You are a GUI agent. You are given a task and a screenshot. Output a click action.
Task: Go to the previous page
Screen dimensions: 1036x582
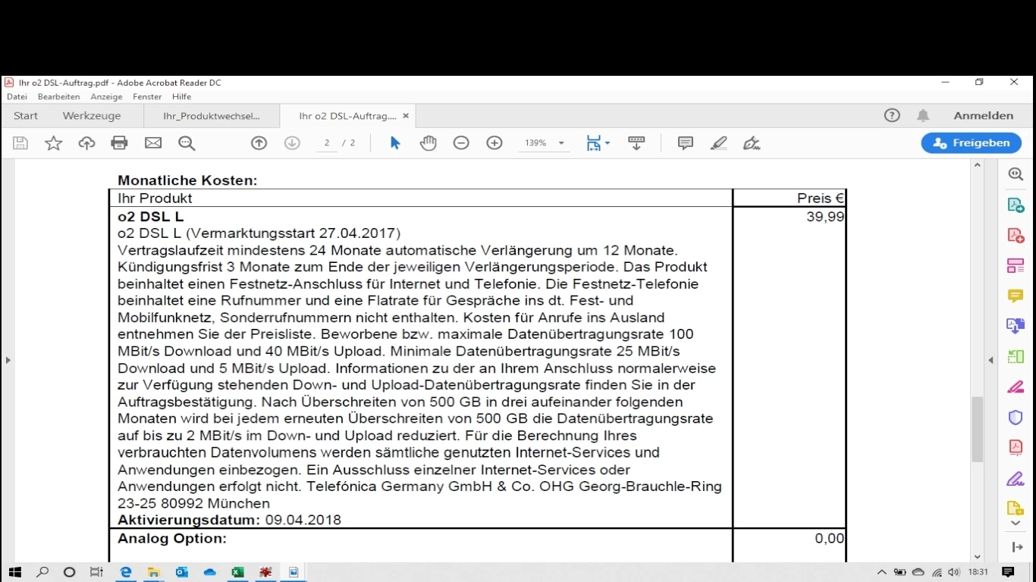[259, 142]
